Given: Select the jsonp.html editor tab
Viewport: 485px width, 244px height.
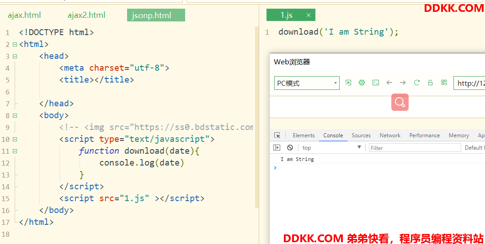Looking at the screenshot, I should tap(156, 15).
